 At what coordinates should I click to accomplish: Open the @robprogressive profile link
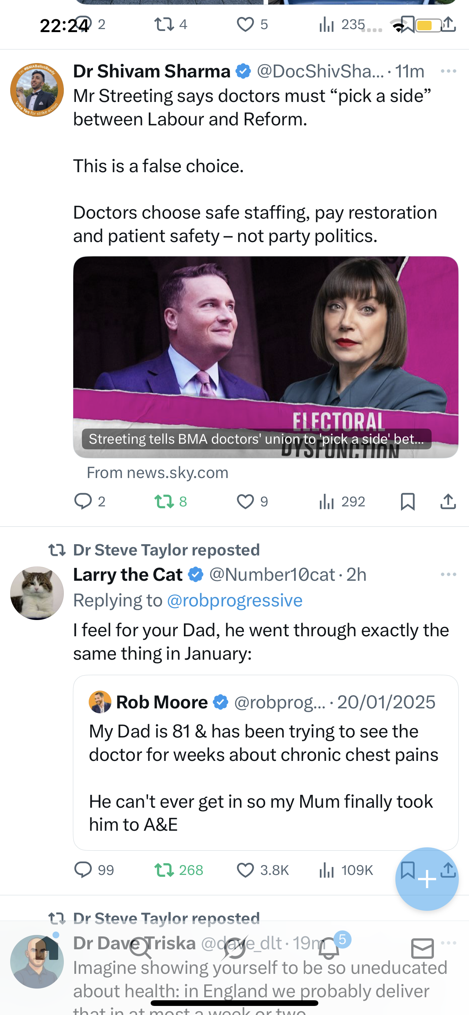point(234,600)
